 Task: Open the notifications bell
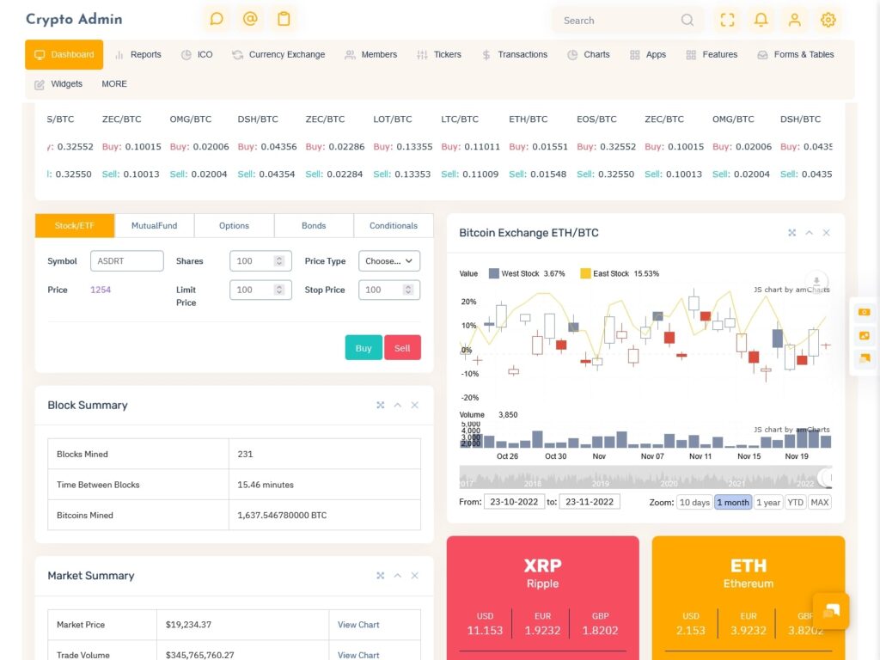click(761, 21)
